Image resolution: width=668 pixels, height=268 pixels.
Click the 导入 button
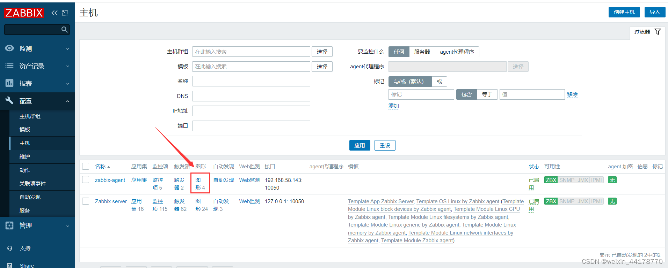pyautogui.click(x=655, y=12)
